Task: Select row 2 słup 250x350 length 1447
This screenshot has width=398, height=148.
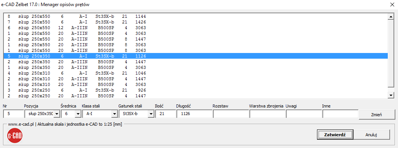Action: (195, 62)
